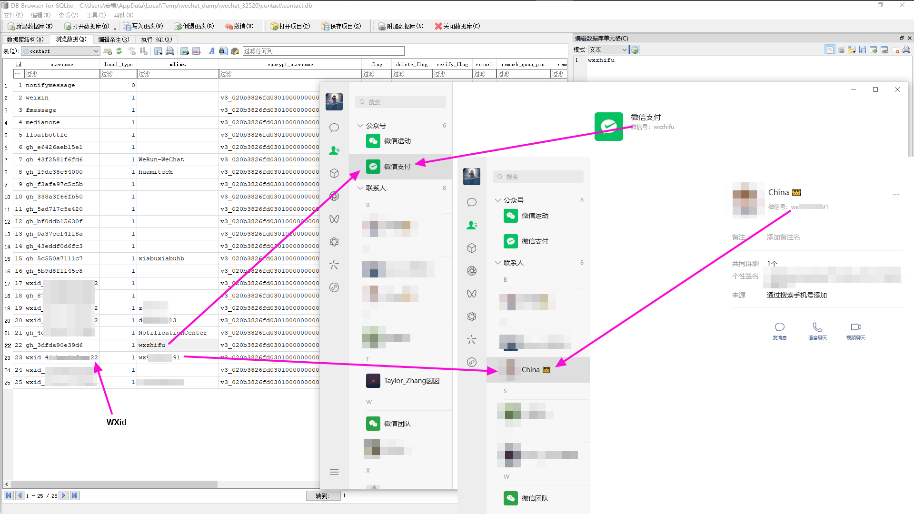Select 微信运动 in rear WeChat list

tap(401, 141)
